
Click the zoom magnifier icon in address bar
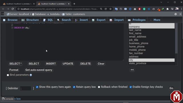(x=101, y=9)
